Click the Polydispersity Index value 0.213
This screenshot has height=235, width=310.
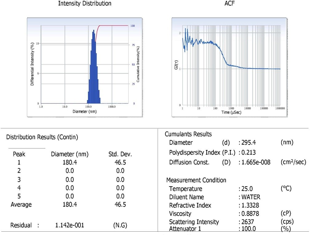(x=249, y=153)
